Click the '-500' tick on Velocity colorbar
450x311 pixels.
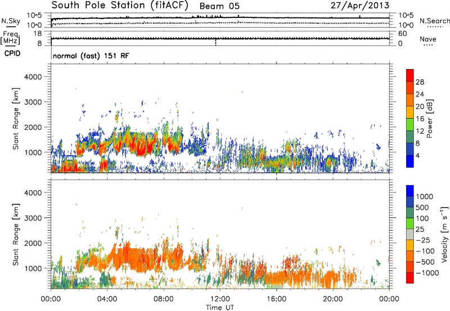(425, 262)
